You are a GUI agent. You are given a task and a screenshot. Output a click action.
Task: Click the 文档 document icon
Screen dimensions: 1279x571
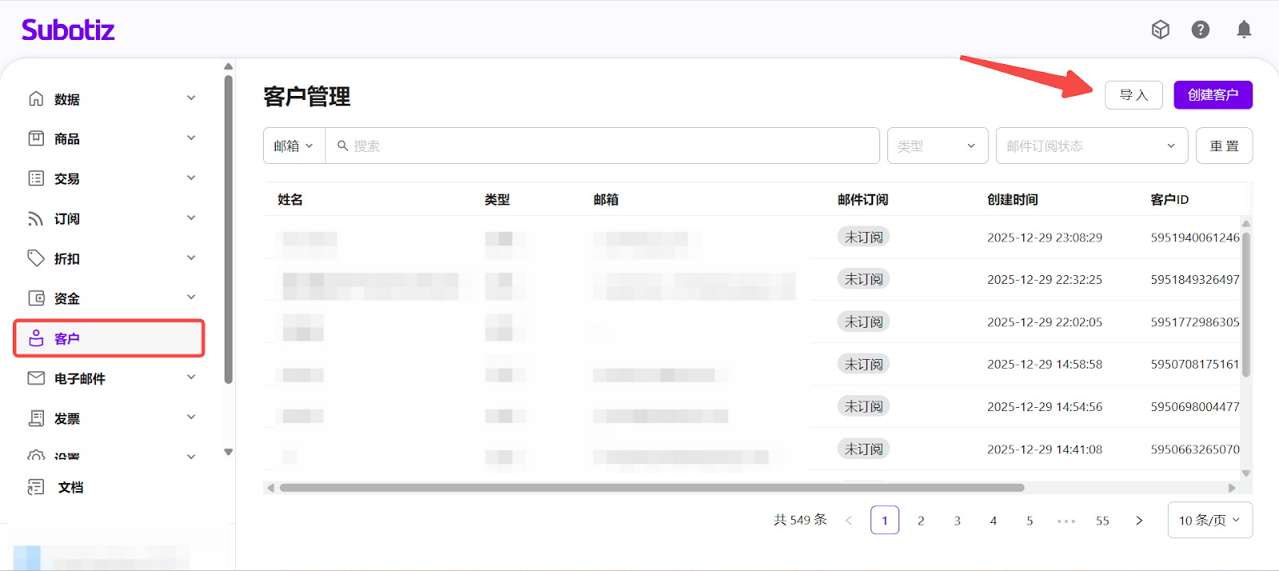(x=36, y=487)
